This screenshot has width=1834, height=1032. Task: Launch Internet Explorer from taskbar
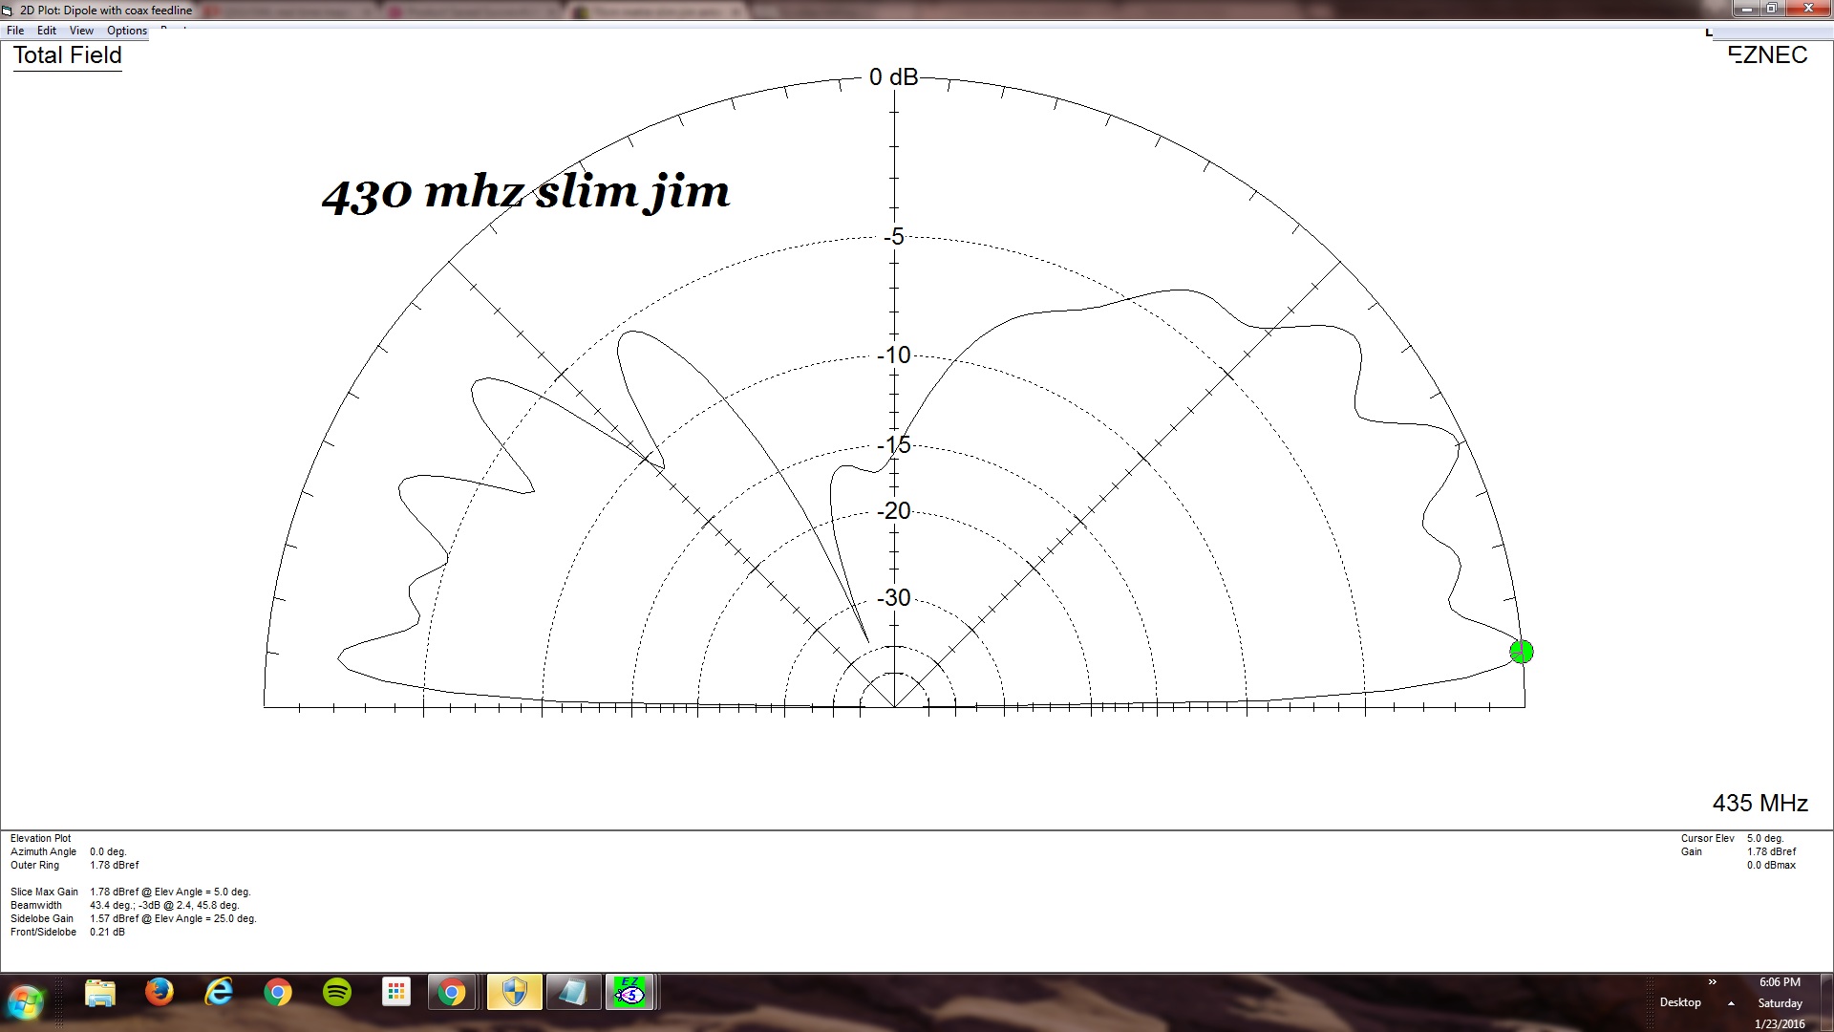click(x=219, y=993)
